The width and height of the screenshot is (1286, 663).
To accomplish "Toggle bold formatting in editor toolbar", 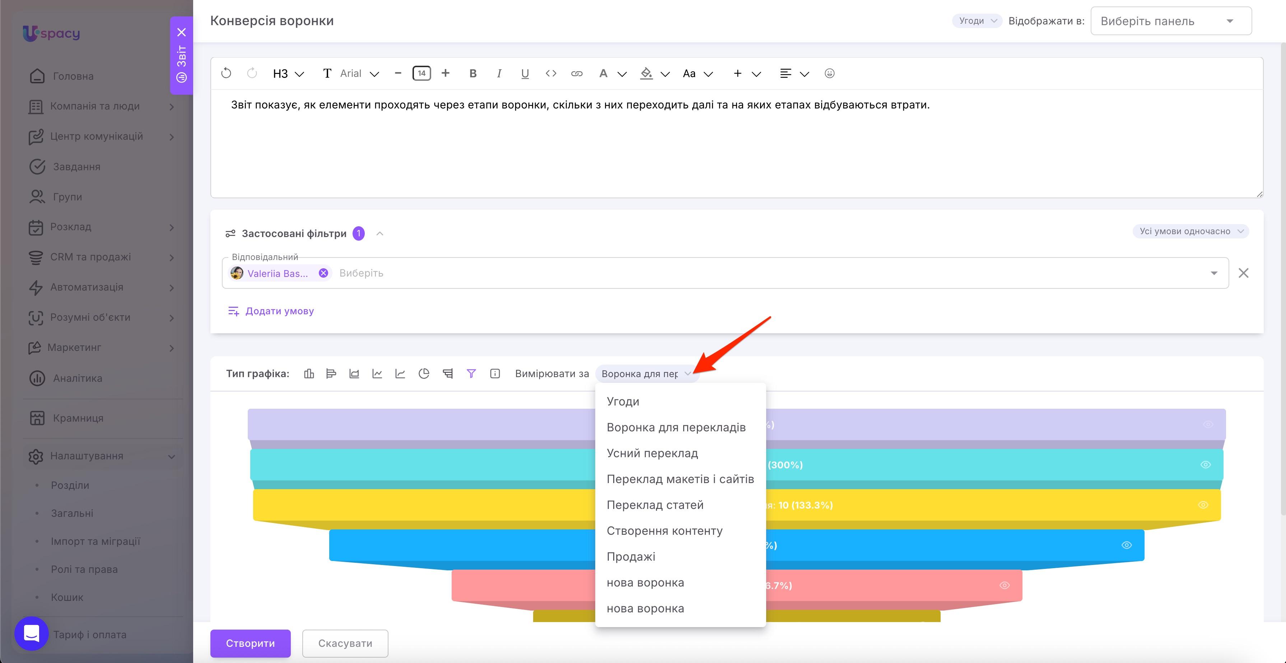I will point(473,73).
